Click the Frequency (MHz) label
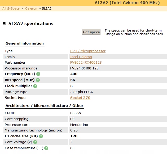 (20, 74)
